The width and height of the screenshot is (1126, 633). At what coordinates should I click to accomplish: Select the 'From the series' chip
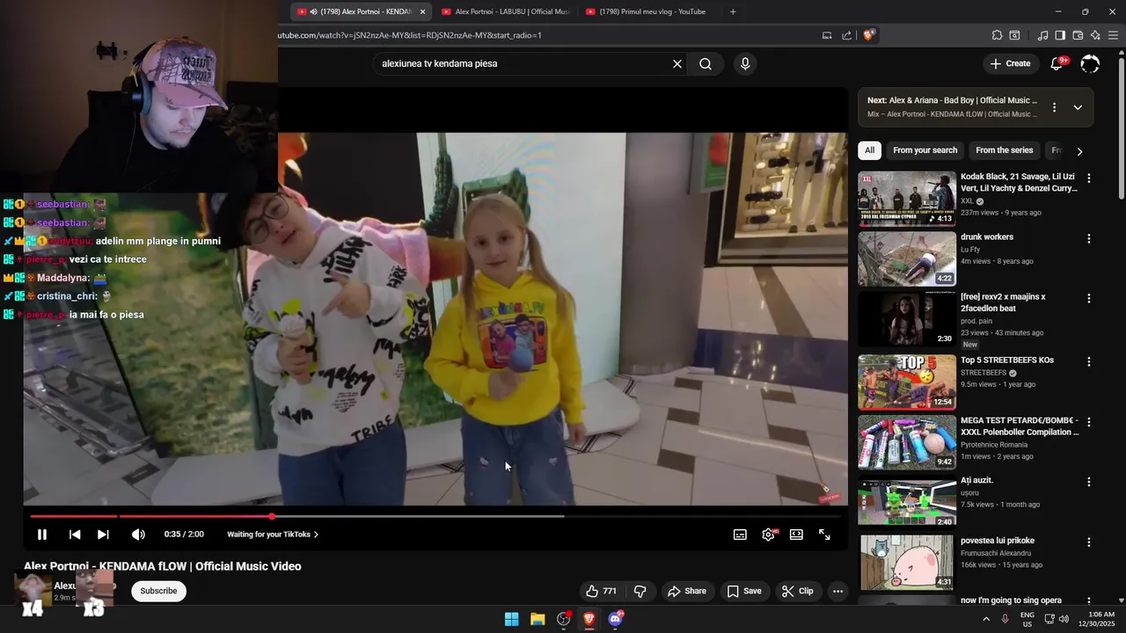tap(1005, 150)
